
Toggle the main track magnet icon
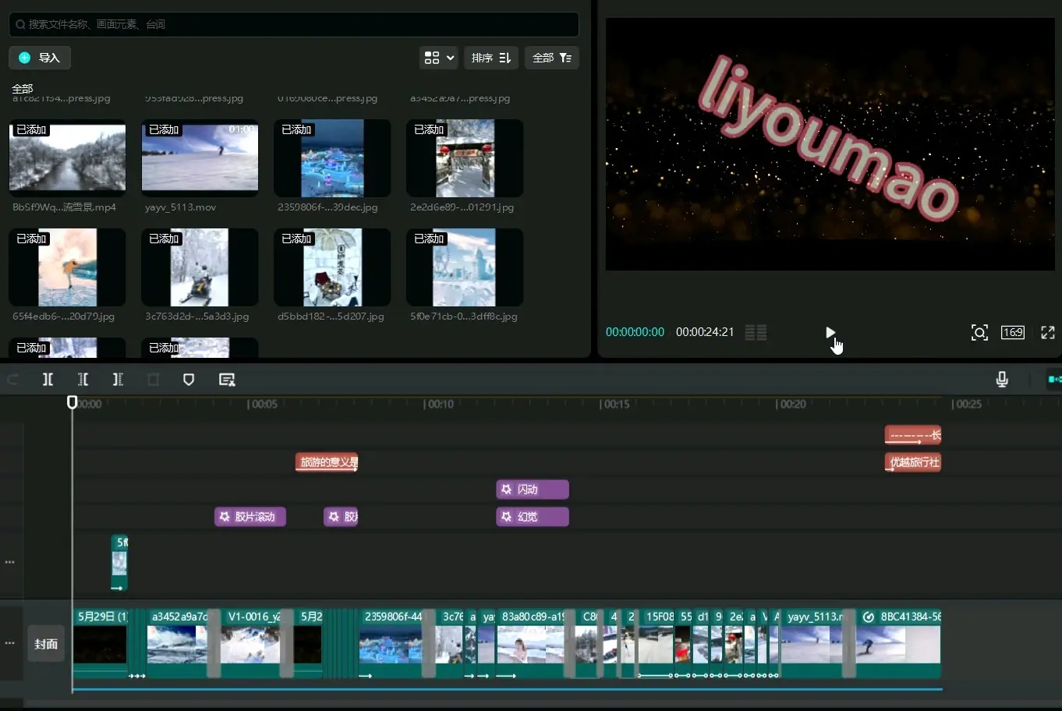click(x=1054, y=380)
